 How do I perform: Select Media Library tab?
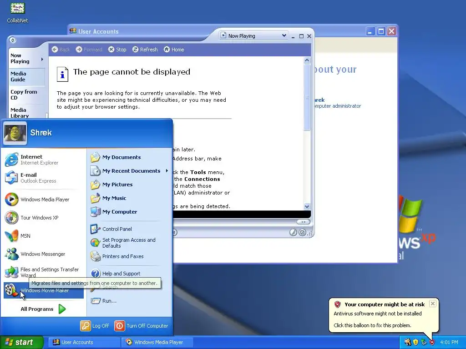[26, 113]
